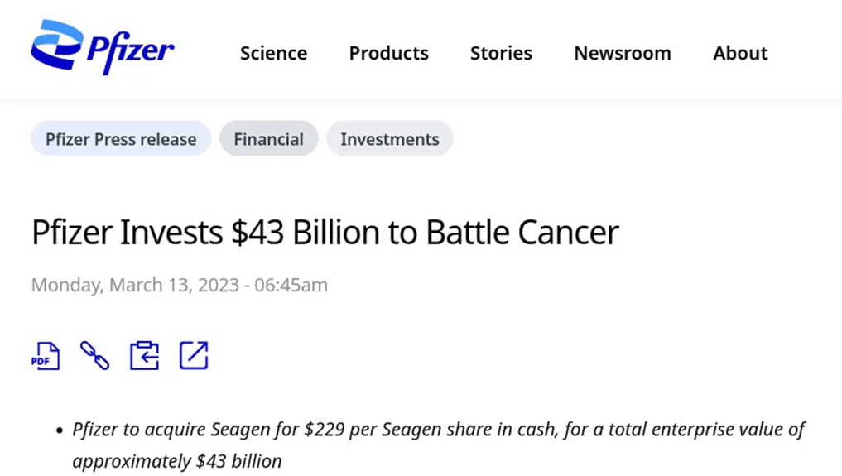Viewport: 842px width, 476px height.
Task: Click the 'approximately $43 billion' text line
Action: tap(177, 461)
